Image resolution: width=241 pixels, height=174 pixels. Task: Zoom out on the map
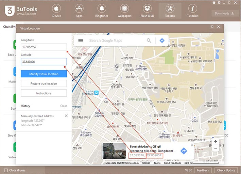pos(216,148)
